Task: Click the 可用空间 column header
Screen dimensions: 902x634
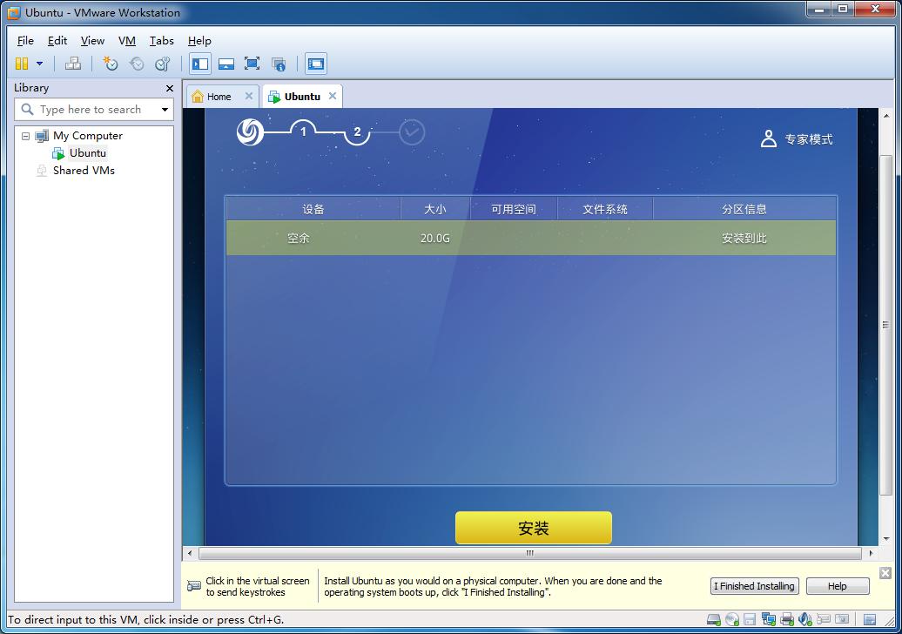Action: [513, 209]
